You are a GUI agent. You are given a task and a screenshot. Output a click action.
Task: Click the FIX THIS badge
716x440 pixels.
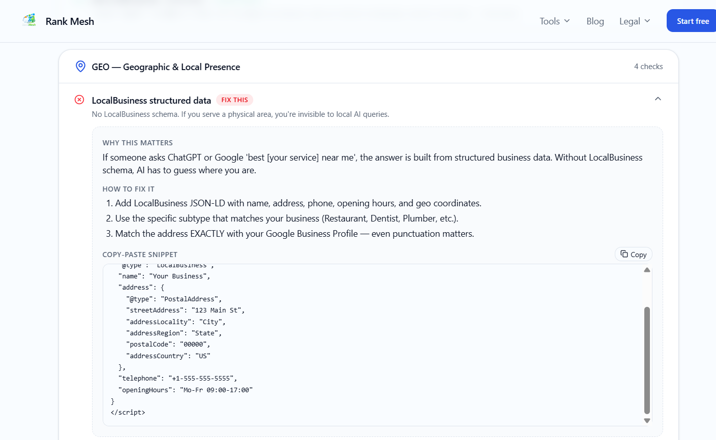click(x=234, y=100)
